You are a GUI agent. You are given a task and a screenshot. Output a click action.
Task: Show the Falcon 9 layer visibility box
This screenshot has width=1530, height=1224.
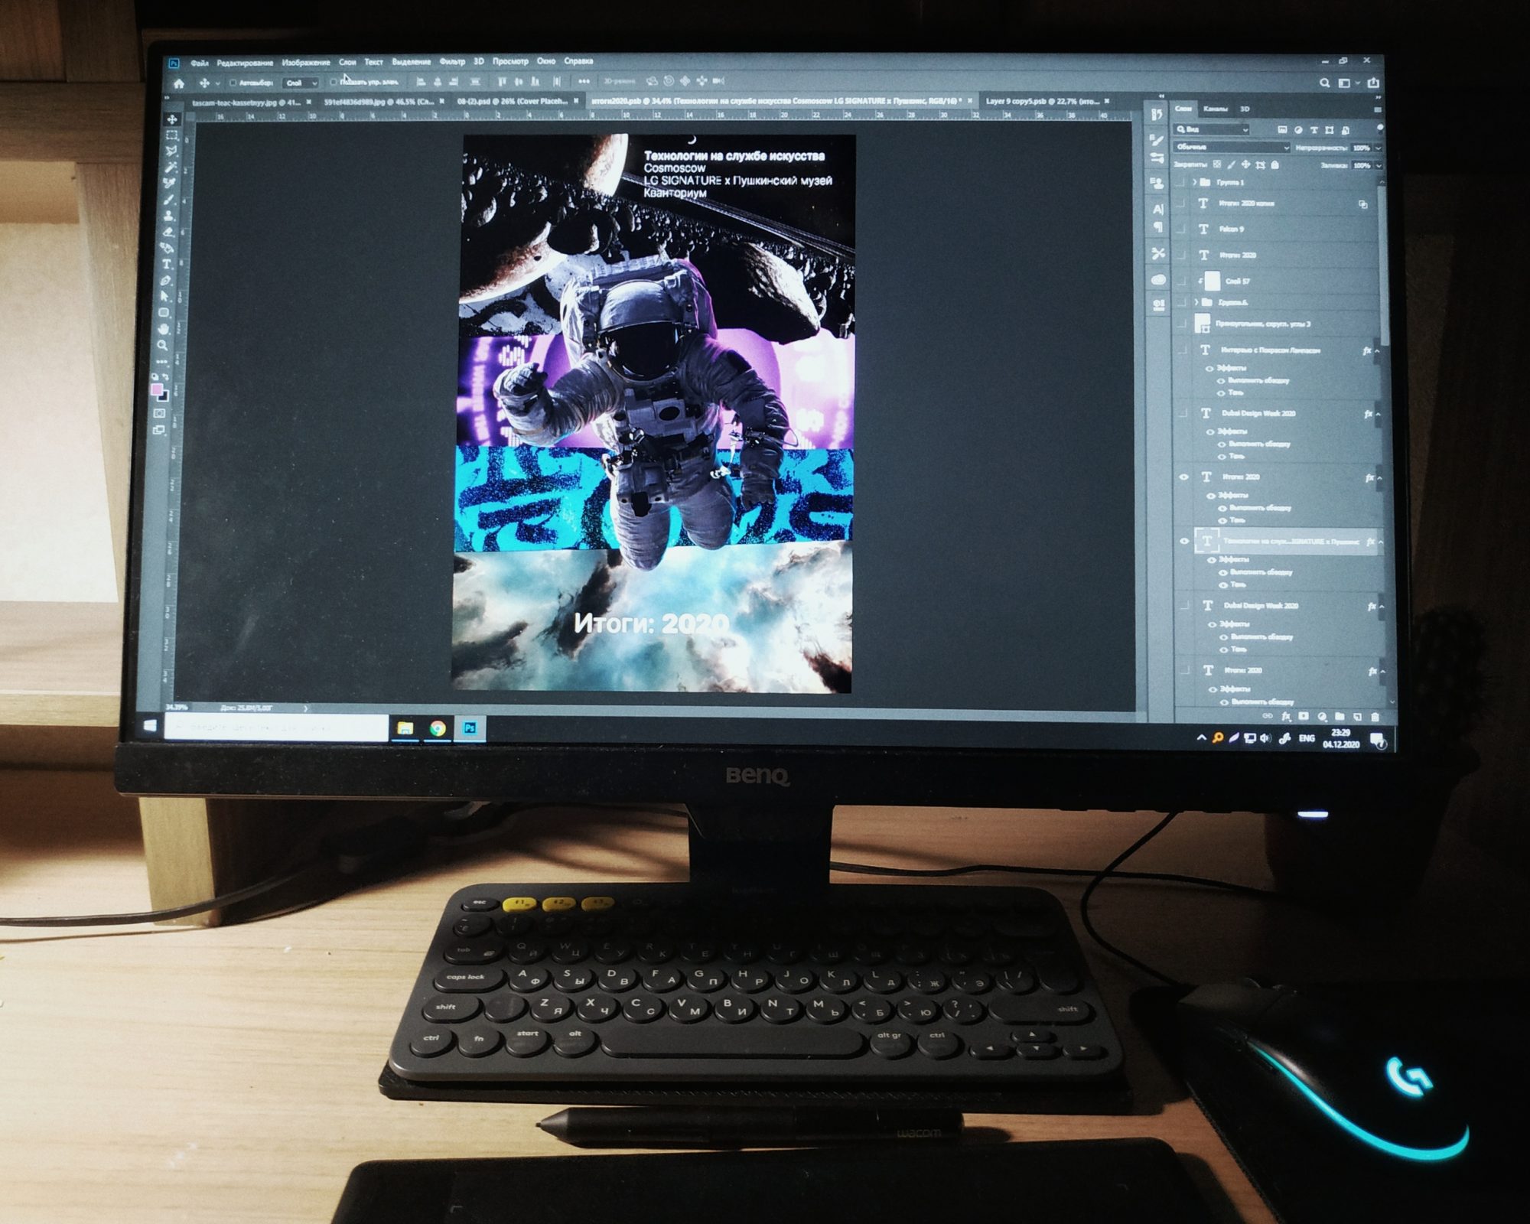[1182, 229]
